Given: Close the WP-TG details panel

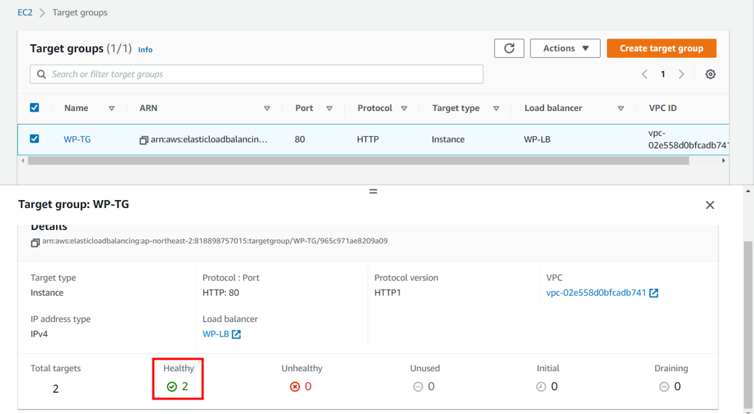Looking at the screenshot, I should pos(710,205).
